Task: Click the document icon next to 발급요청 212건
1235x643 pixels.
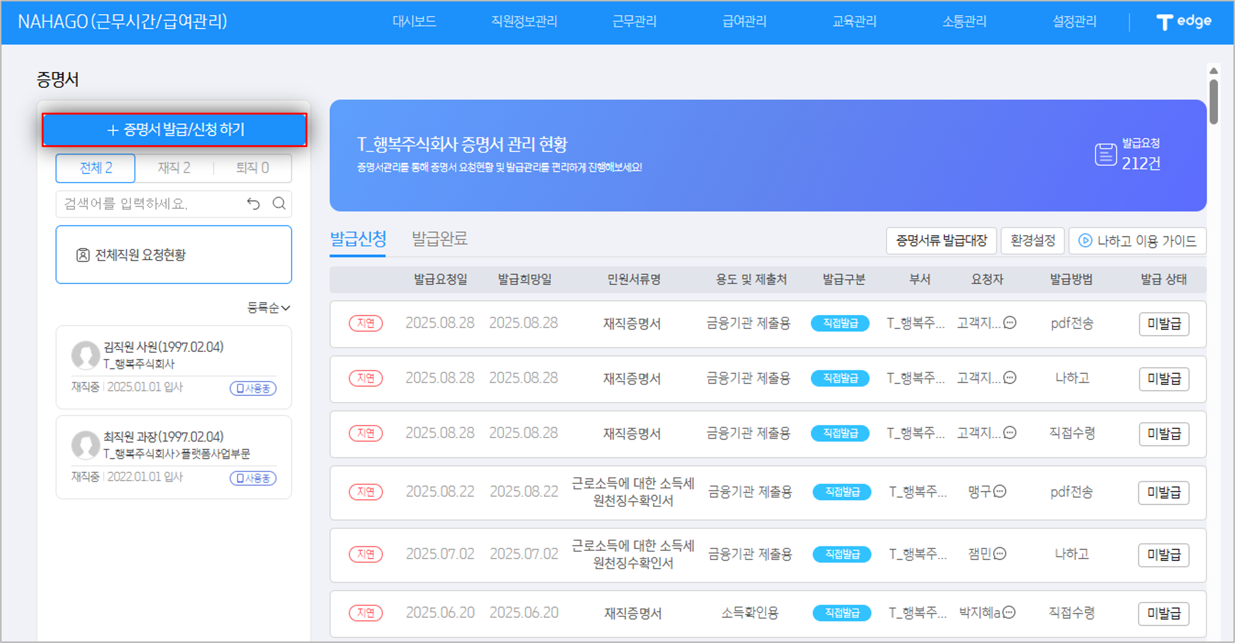Action: (x=1106, y=155)
